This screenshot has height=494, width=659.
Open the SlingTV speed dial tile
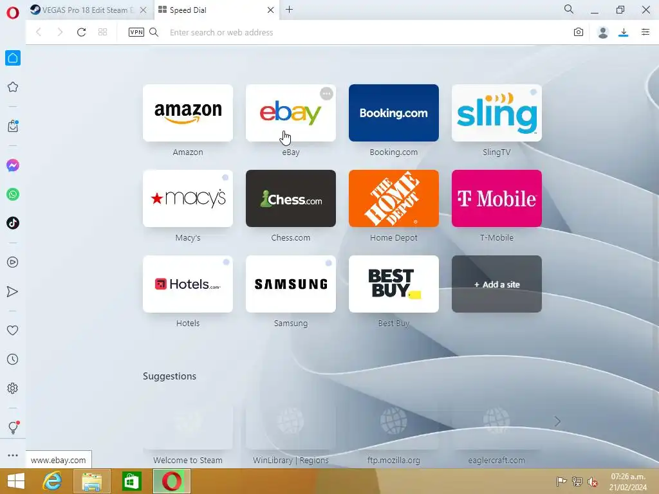click(497, 113)
